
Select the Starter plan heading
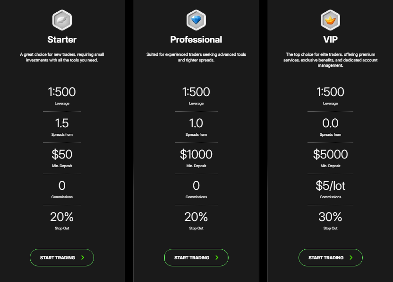tap(62, 39)
